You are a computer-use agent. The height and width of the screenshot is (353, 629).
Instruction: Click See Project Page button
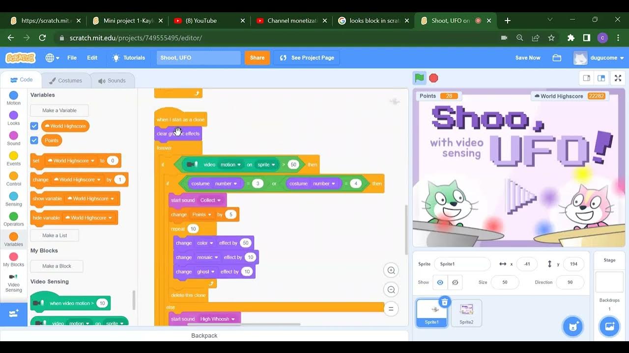pyautogui.click(x=307, y=58)
